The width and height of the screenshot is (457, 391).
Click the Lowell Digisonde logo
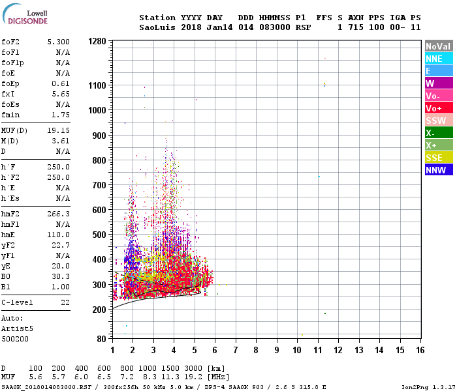pyautogui.click(x=25, y=14)
